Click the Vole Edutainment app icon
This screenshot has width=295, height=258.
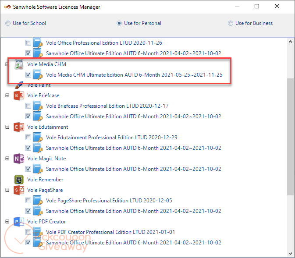[x=19, y=127]
